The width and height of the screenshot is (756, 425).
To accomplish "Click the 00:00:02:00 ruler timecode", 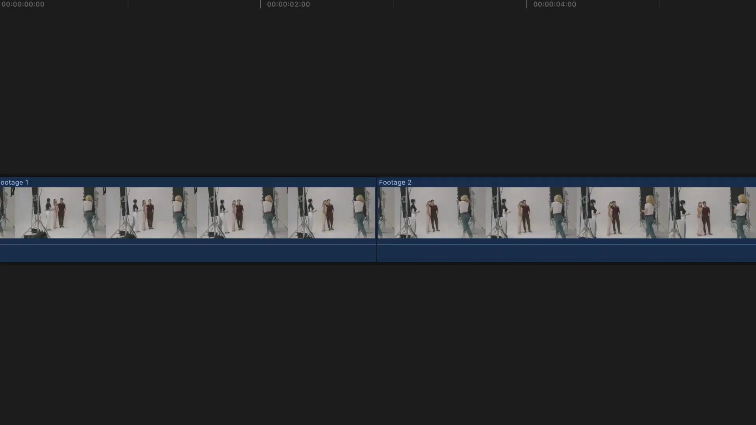I will 288,4.
